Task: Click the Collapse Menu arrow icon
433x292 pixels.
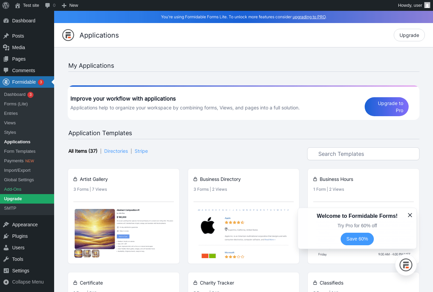Action: 6,282
